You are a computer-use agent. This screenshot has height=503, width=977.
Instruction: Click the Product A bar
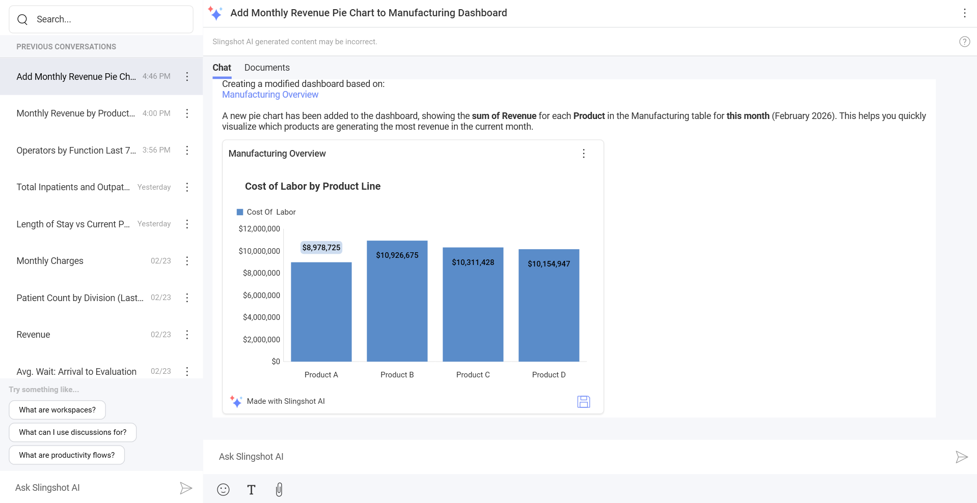pyautogui.click(x=321, y=312)
